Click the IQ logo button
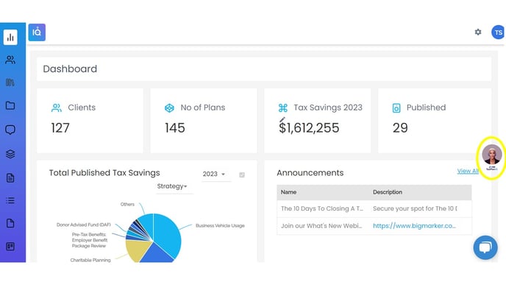 (37, 32)
